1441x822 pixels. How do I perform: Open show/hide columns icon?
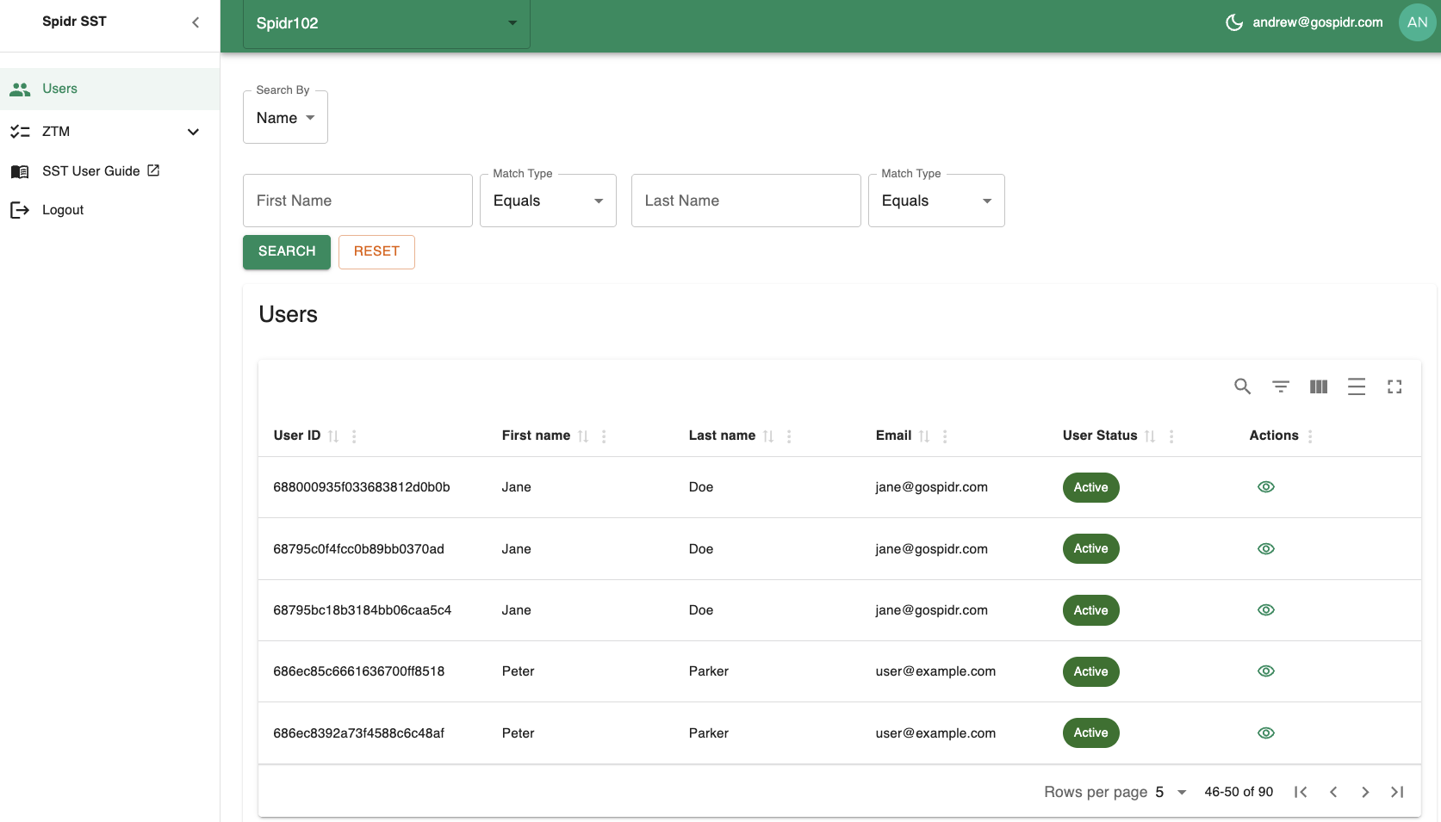(x=1319, y=386)
